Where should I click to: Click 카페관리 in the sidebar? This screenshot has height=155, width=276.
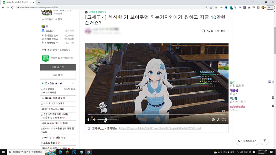click(x=48, y=19)
